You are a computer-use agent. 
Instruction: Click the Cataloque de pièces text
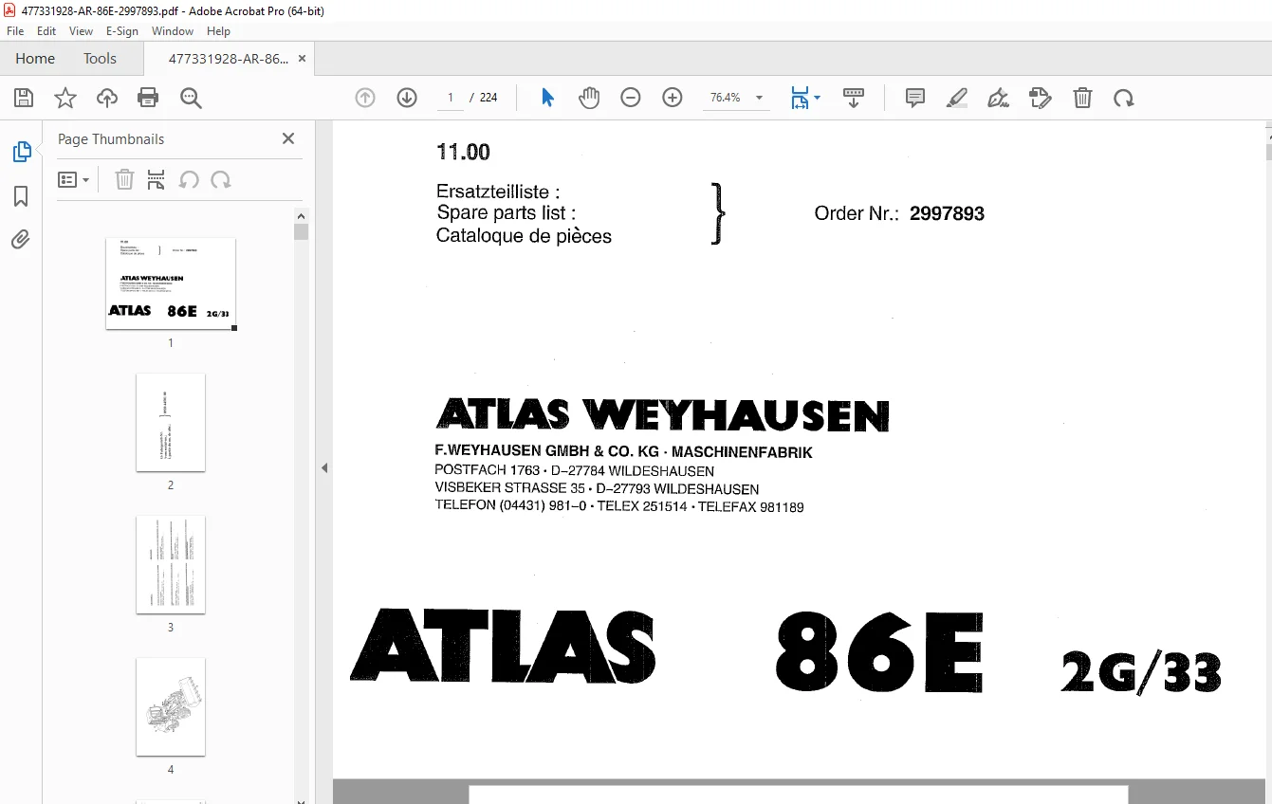(x=524, y=236)
